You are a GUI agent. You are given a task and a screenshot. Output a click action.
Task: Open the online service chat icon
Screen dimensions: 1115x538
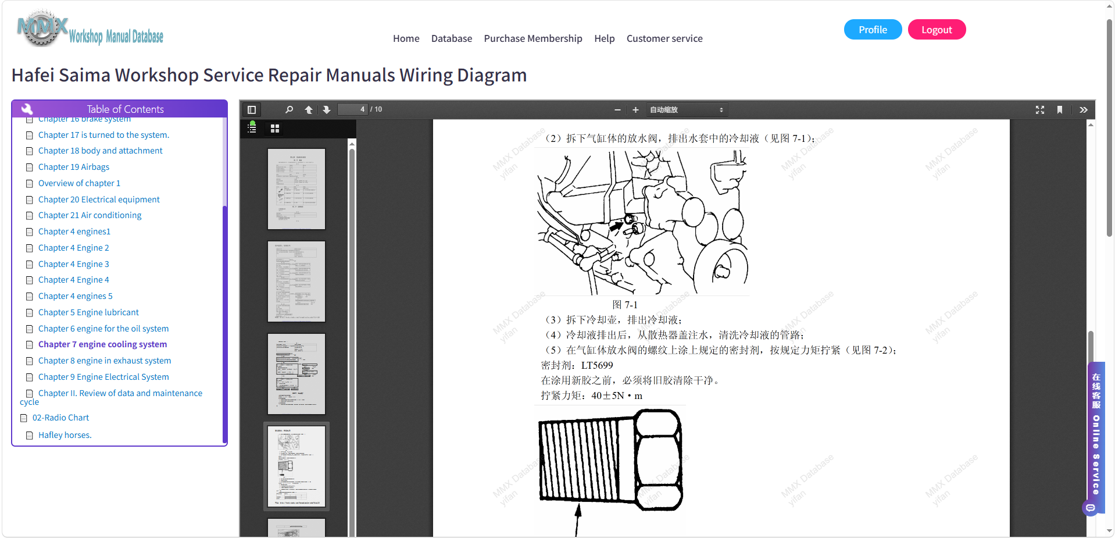(x=1091, y=508)
